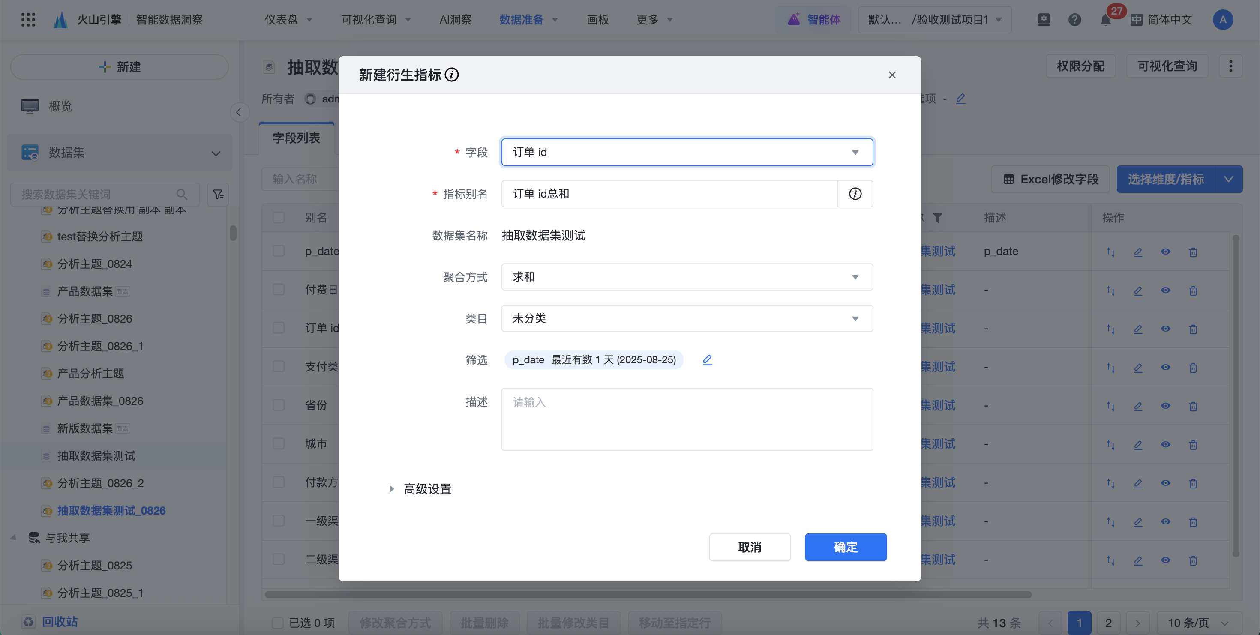The height and width of the screenshot is (635, 1260).
Task: Click the filter icon beside dataset search
Action: (x=218, y=195)
